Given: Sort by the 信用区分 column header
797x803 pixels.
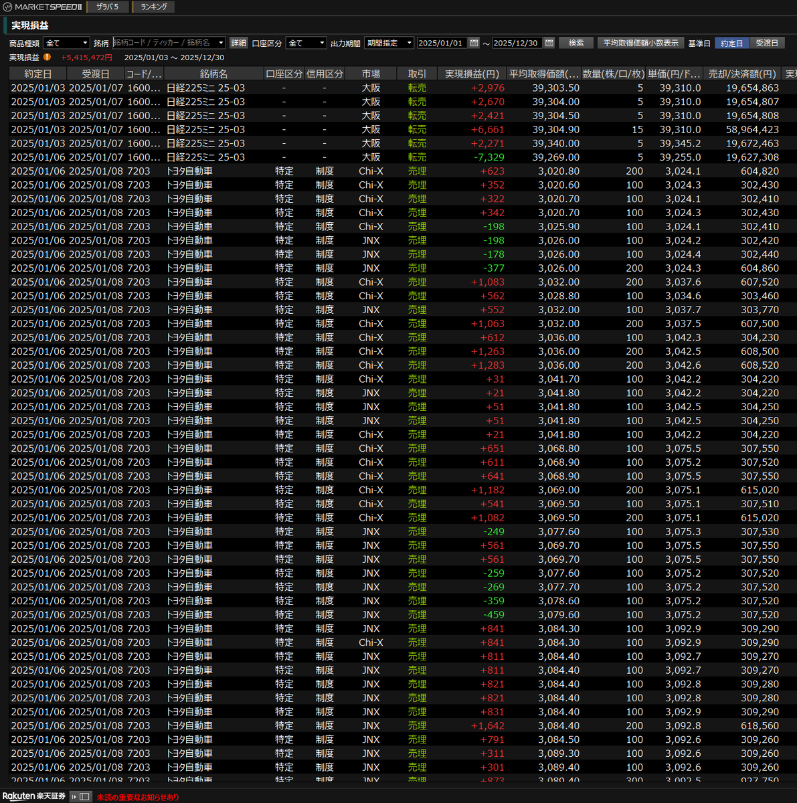Looking at the screenshot, I should (325, 74).
